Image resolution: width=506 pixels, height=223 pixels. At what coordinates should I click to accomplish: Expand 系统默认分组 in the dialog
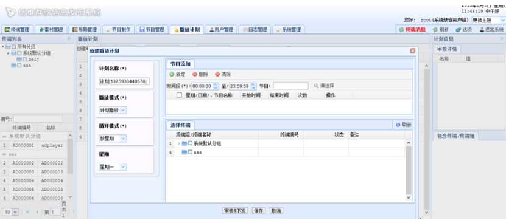coord(179,144)
